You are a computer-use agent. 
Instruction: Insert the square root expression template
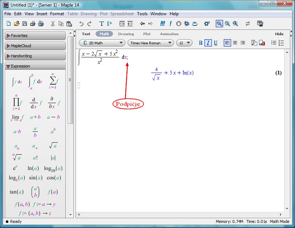[53, 146]
